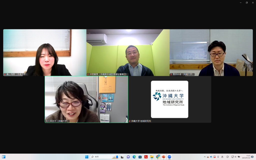Open the purple video chat taskbar icon

coord(128,157)
